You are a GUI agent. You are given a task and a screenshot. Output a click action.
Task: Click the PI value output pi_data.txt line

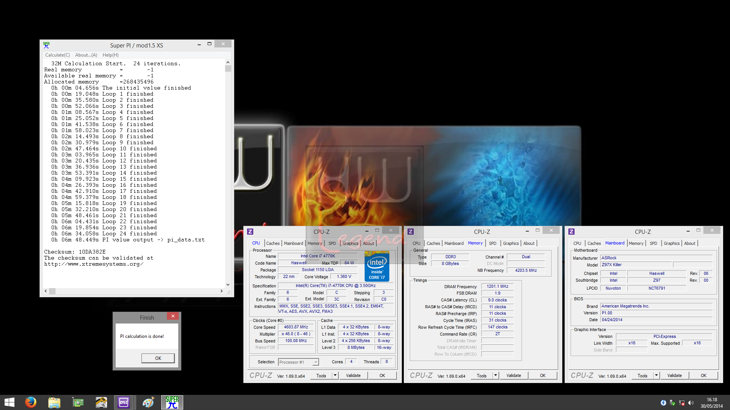[128, 240]
